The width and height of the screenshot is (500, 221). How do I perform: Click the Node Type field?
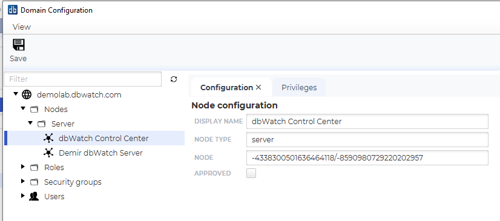[x=367, y=140]
